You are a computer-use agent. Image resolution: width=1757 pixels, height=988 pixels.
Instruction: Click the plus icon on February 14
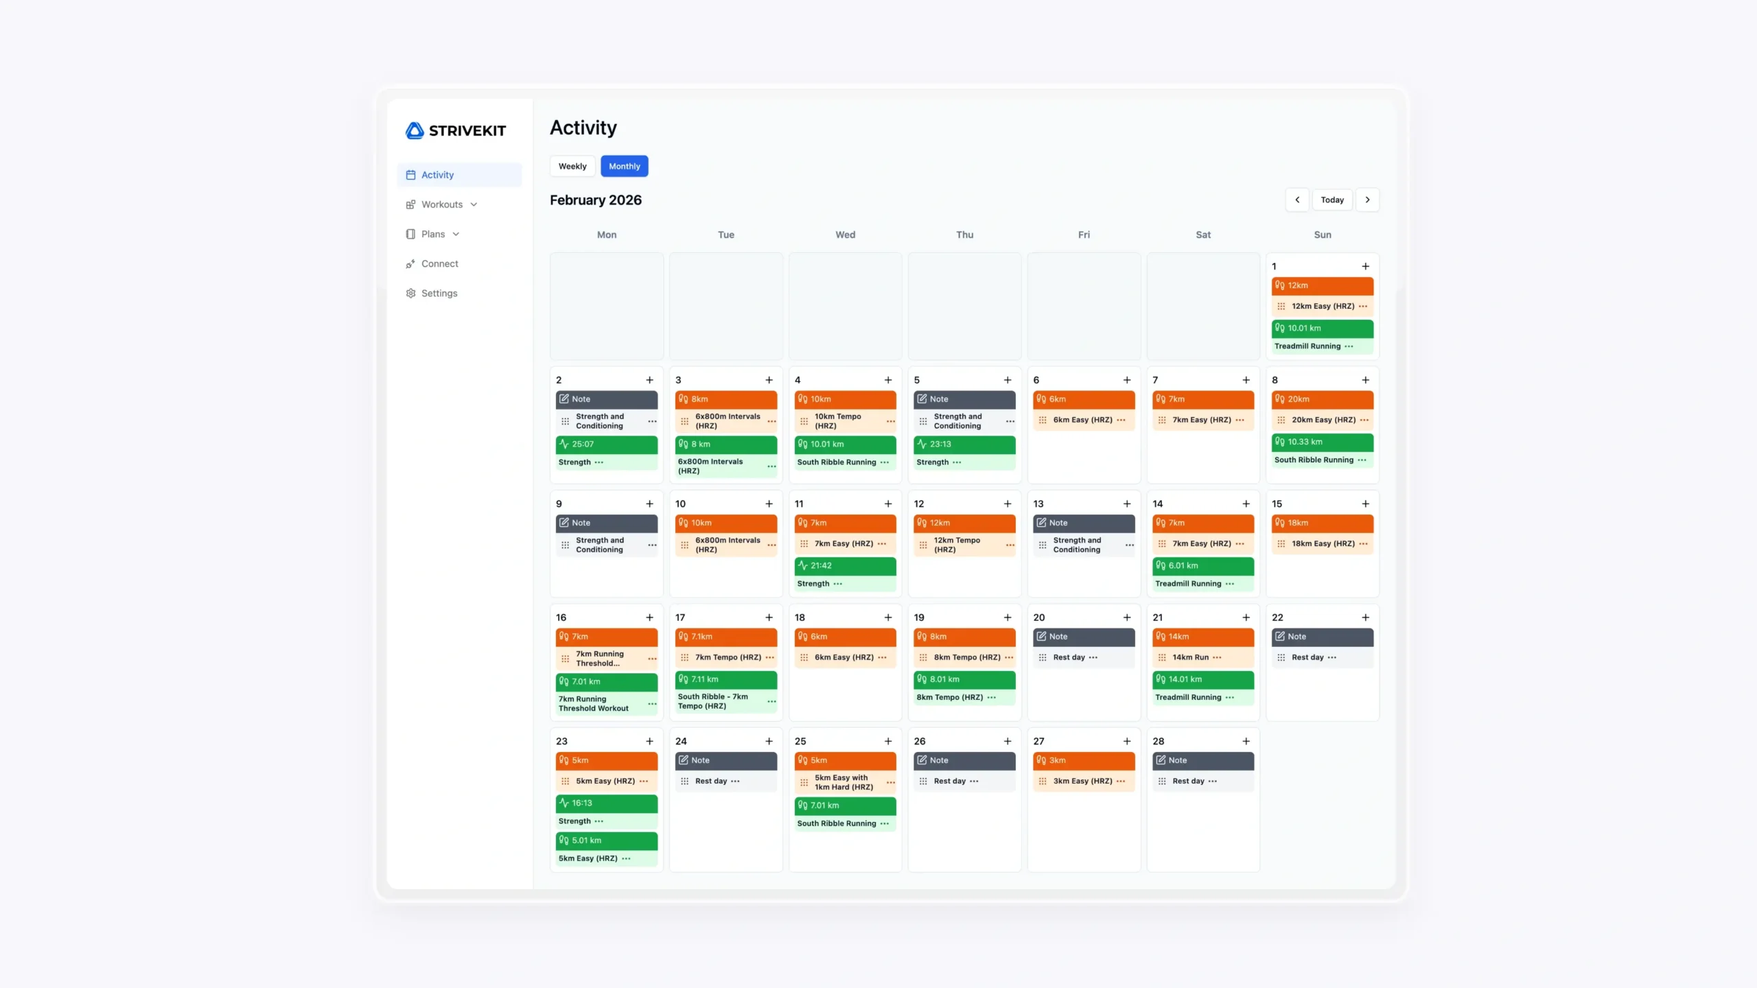[x=1246, y=504]
